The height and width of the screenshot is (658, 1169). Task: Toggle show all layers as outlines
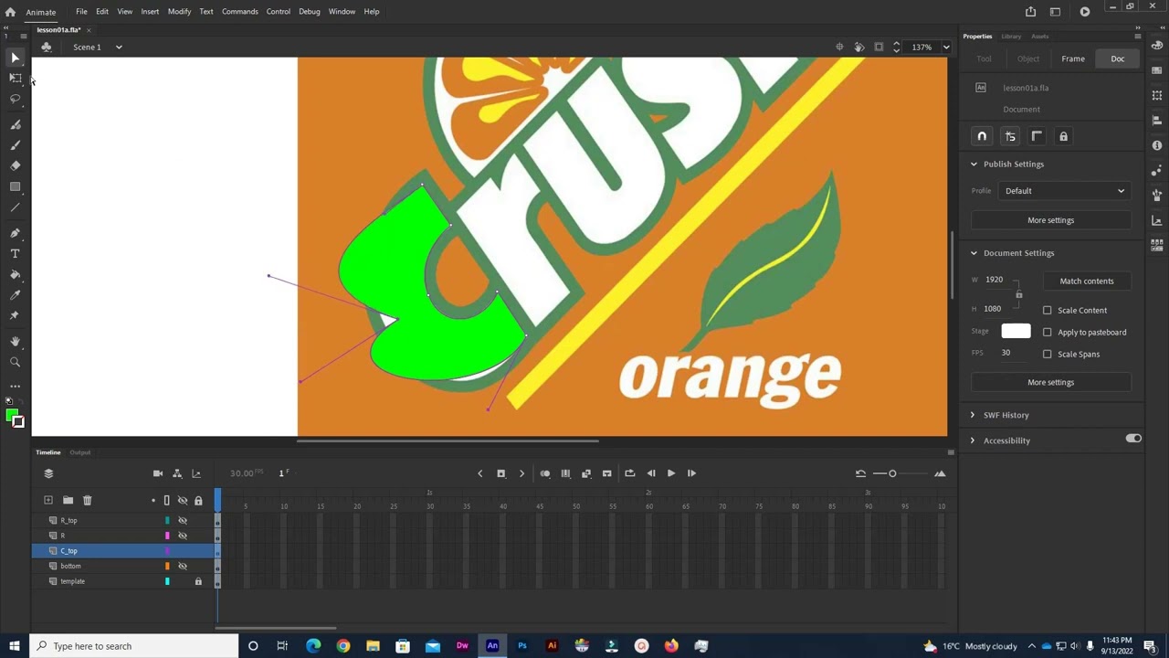click(166, 501)
